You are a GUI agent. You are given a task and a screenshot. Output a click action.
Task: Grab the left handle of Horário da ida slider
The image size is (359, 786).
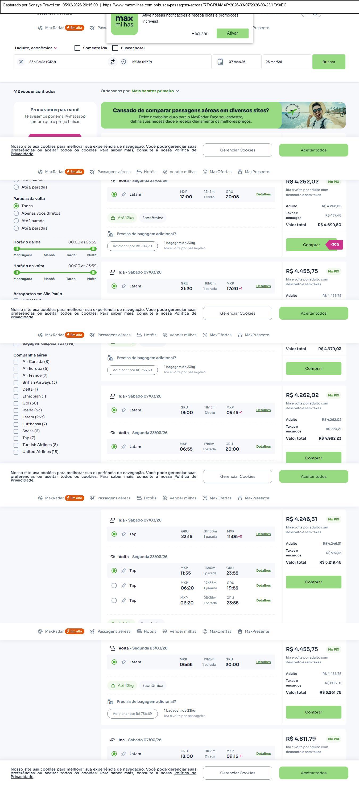point(17,249)
